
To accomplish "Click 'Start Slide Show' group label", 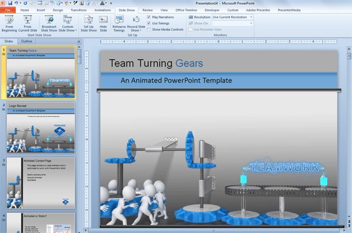I will (x=39, y=35).
